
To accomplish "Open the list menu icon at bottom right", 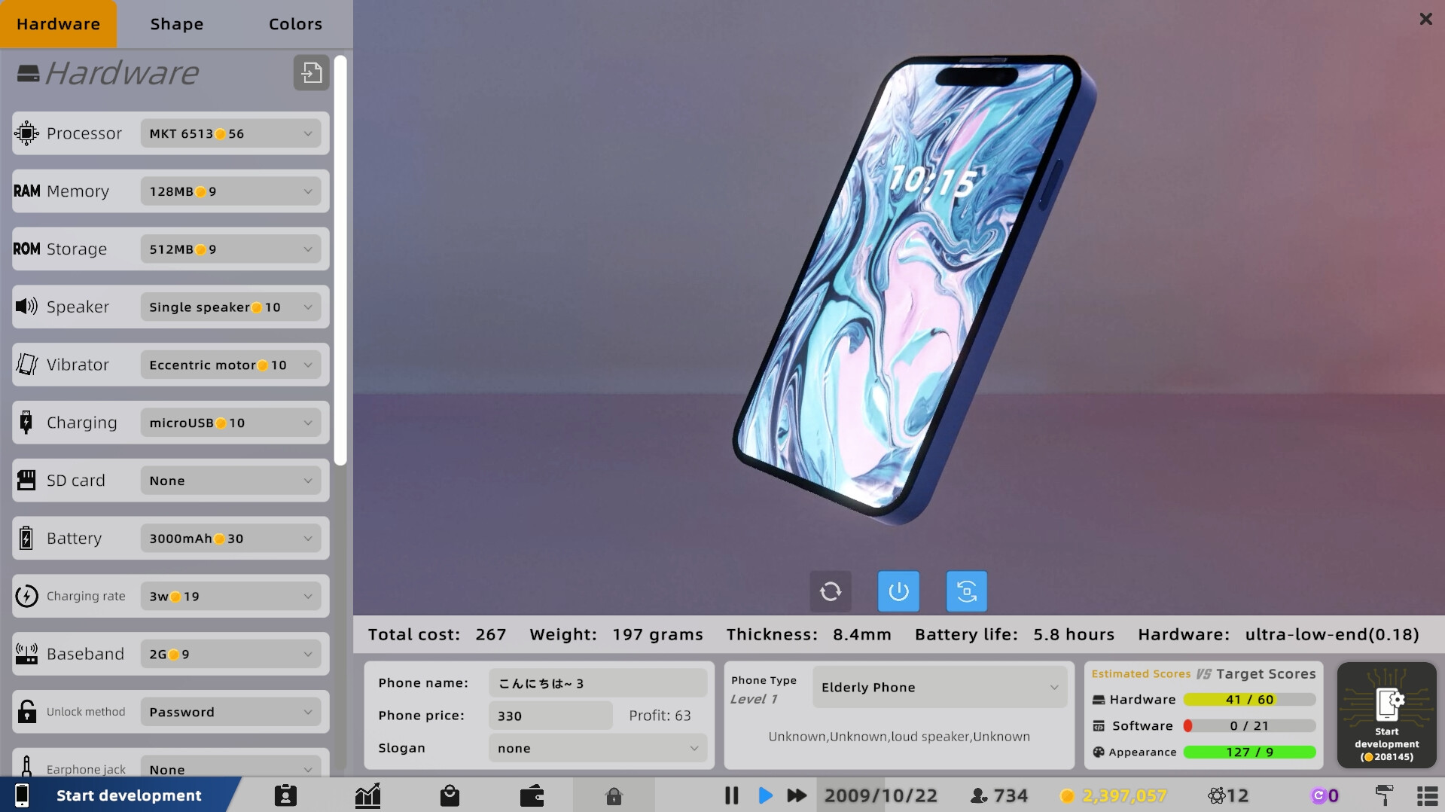I will coord(1427,795).
